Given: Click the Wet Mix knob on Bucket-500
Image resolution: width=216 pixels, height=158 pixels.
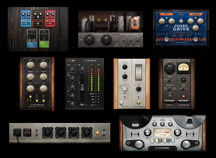Looking at the screenshot, I should (31, 88).
